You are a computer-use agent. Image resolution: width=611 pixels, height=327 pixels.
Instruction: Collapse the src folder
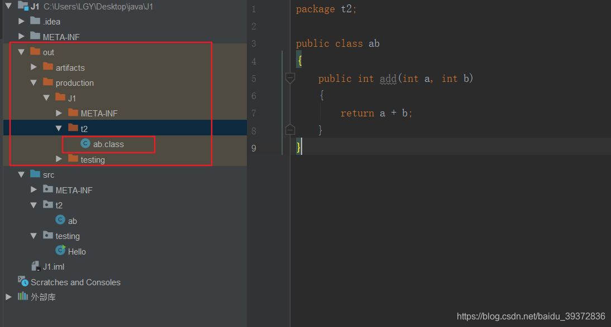(x=21, y=174)
